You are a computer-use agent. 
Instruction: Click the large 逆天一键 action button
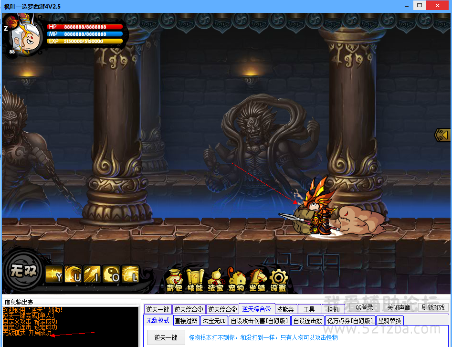(166, 337)
